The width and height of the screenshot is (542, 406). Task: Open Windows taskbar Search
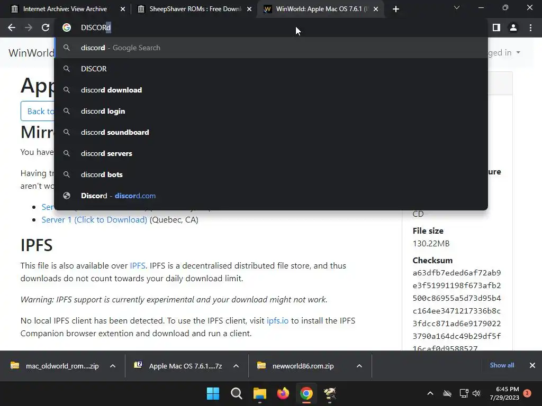pyautogui.click(x=237, y=393)
